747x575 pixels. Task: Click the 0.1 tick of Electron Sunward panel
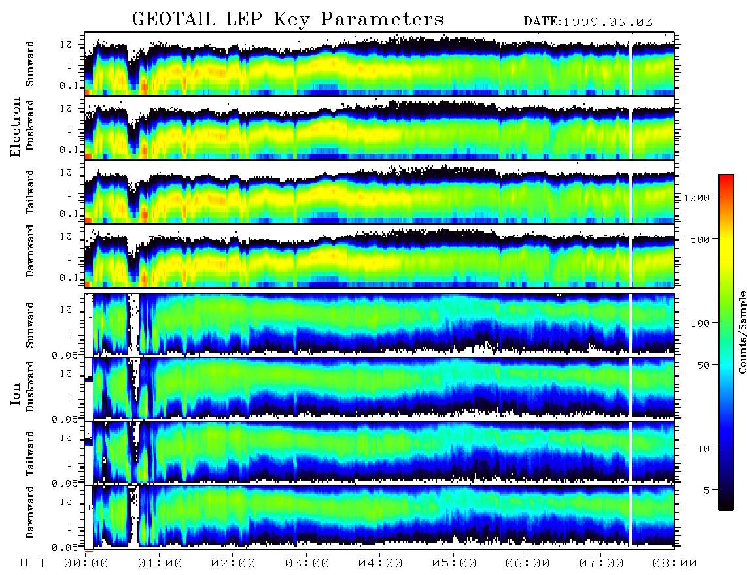69,86
